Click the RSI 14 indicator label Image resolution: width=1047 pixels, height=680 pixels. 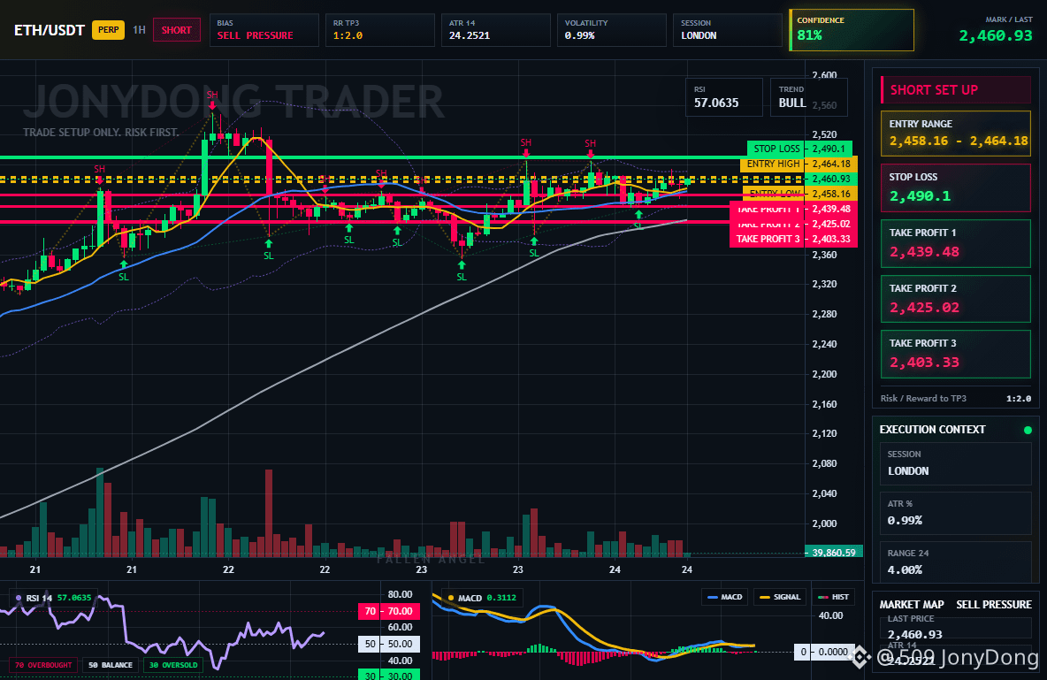coord(54,598)
